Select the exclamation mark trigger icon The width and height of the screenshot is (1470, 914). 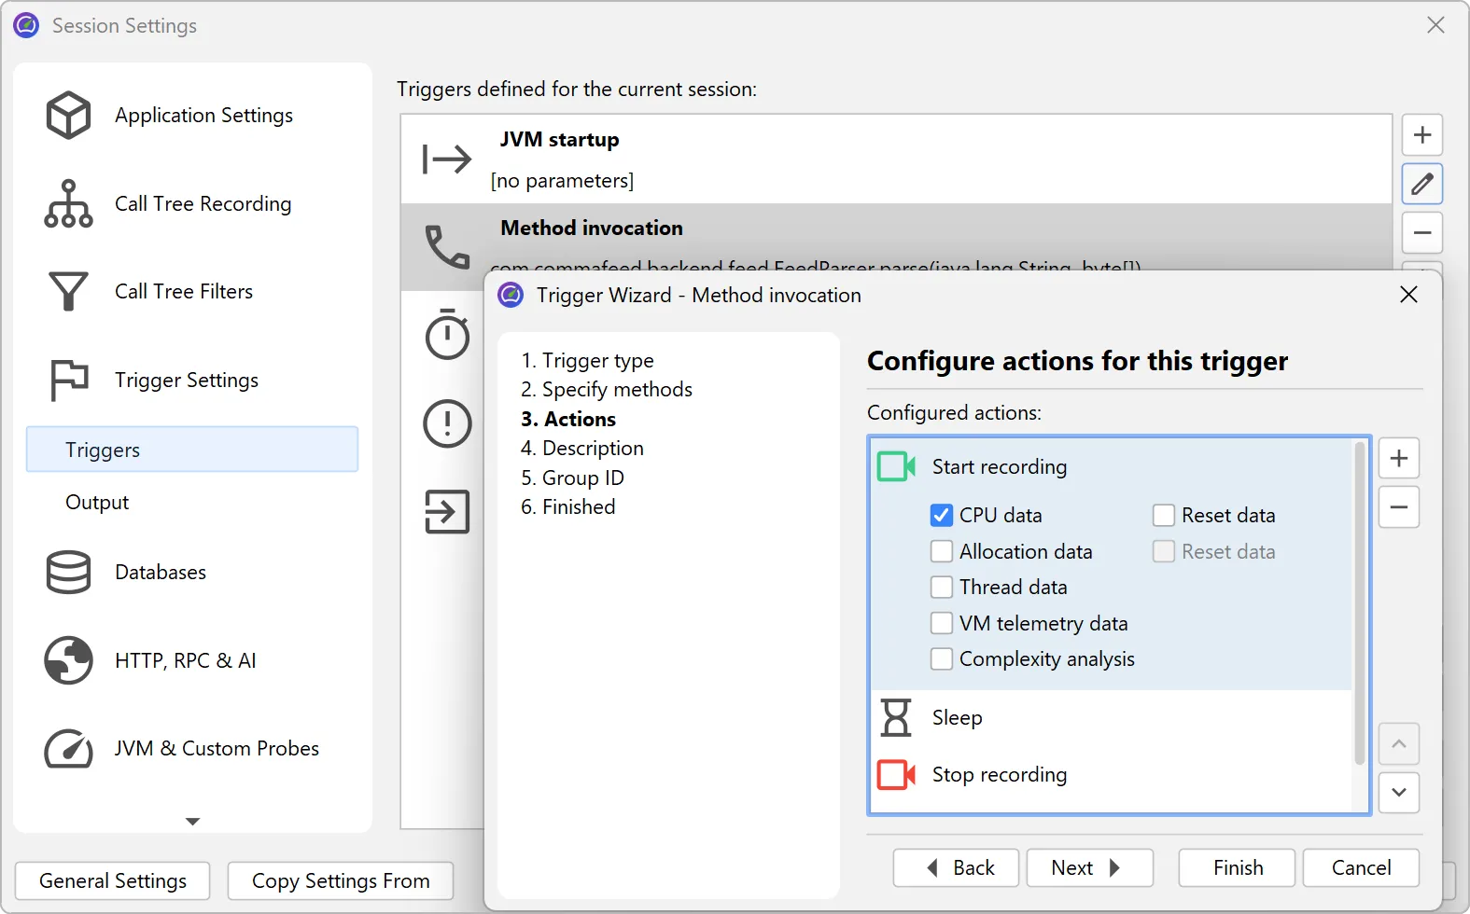tap(447, 423)
